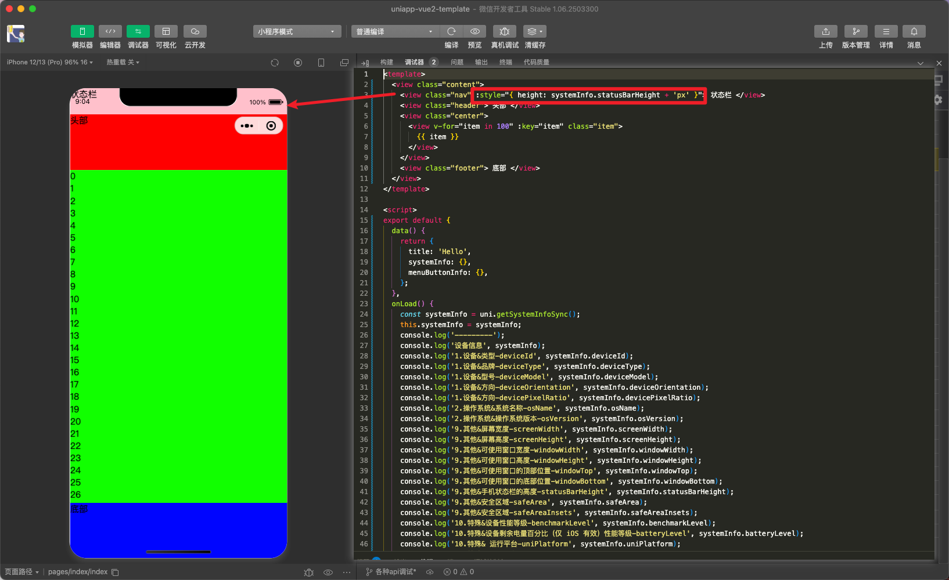
Task: Open the 清缓存 clear cache menu
Action: pyautogui.click(x=535, y=31)
